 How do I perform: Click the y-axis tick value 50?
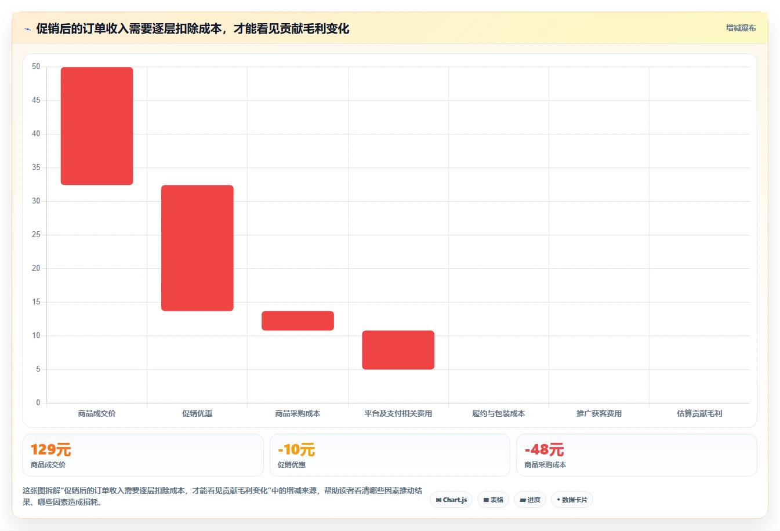coord(36,67)
